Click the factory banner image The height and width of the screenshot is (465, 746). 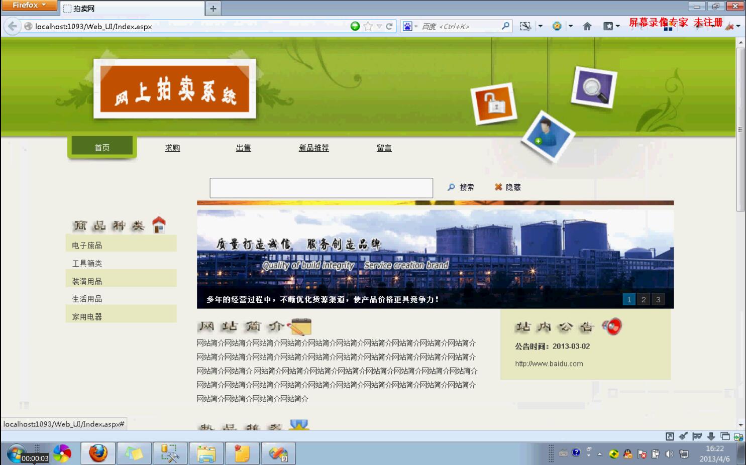[435, 259]
